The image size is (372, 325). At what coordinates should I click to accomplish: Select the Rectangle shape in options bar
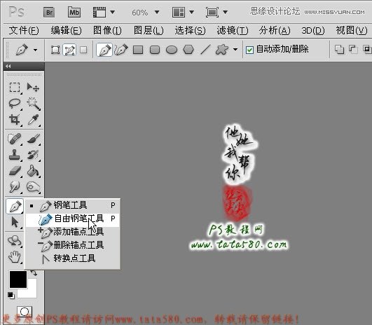click(138, 50)
